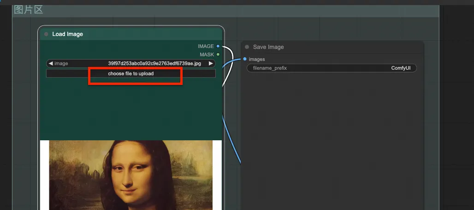Open the image filename combo 39f97d253abc0a92c9e2763edf6739ae.jpg

pos(130,64)
